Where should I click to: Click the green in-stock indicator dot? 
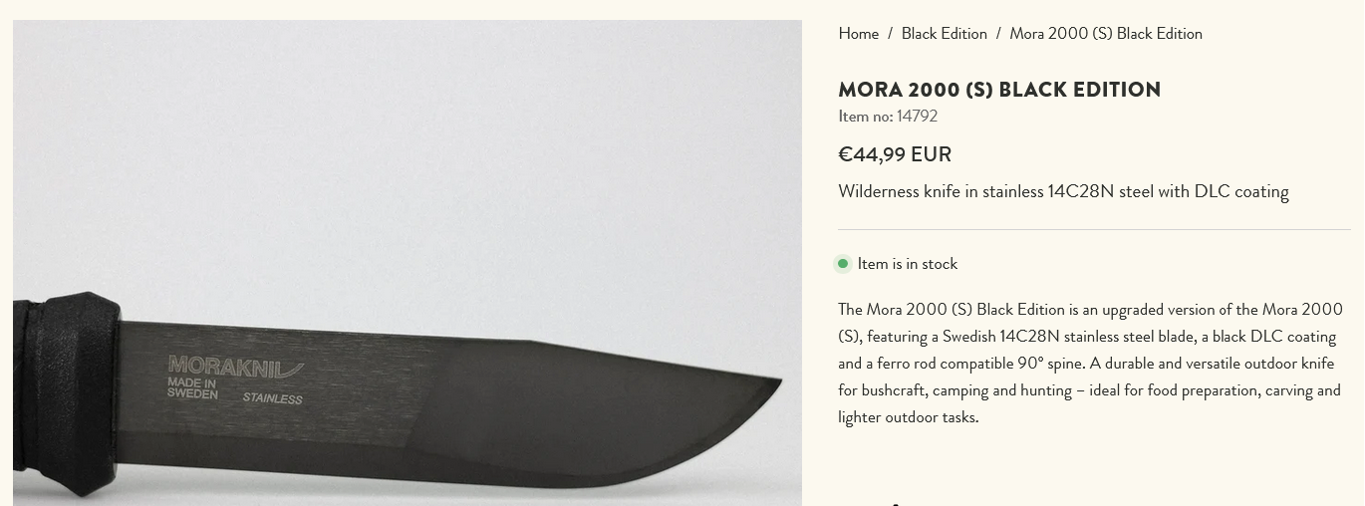point(843,264)
